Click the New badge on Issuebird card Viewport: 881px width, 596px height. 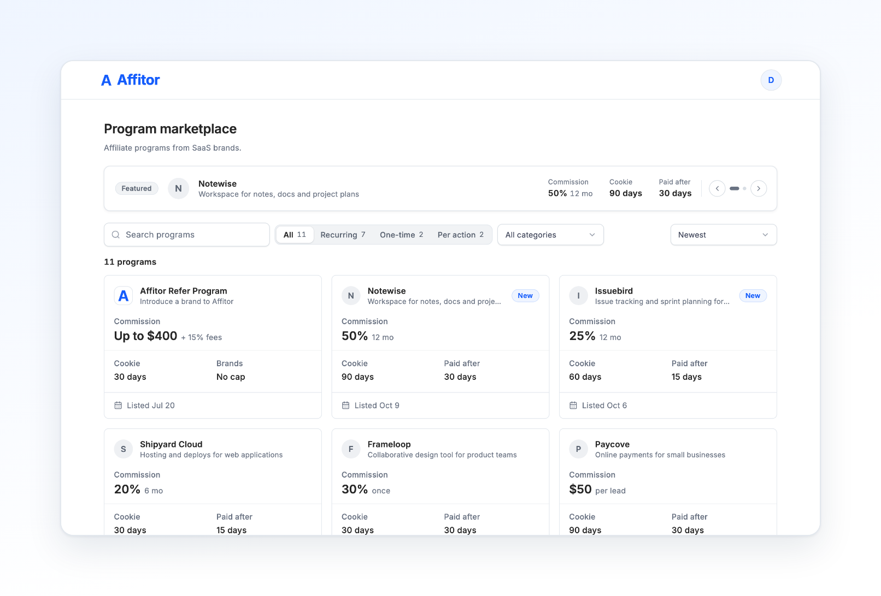click(x=753, y=296)
